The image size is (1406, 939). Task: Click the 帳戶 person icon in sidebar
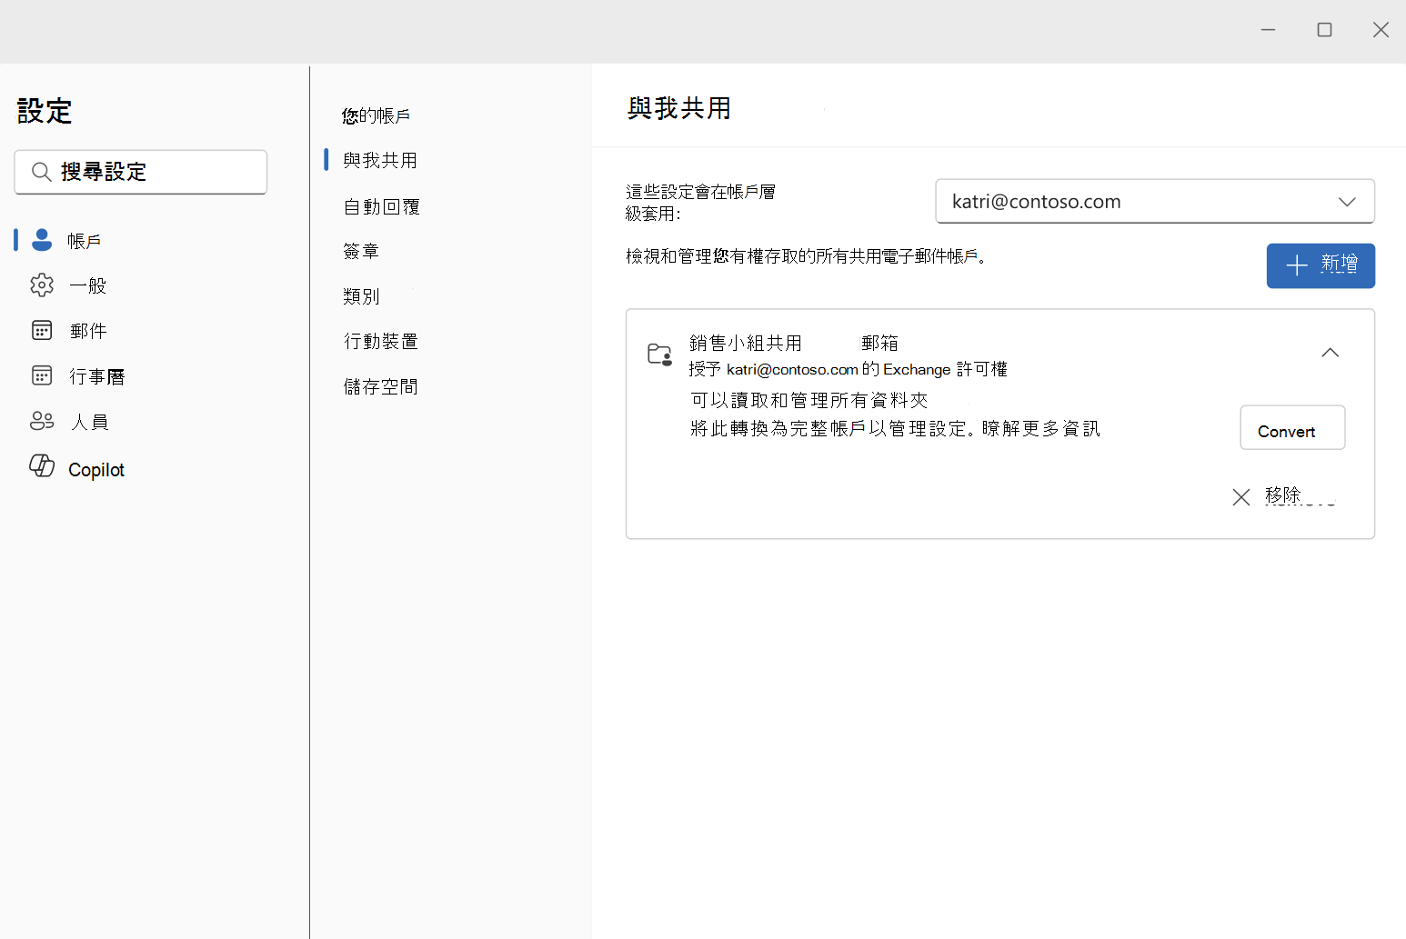(42, 240)
